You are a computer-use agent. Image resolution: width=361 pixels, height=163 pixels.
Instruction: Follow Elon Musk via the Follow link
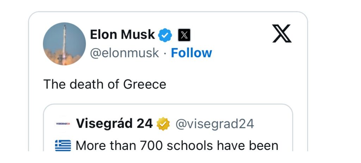click(191, 53)
